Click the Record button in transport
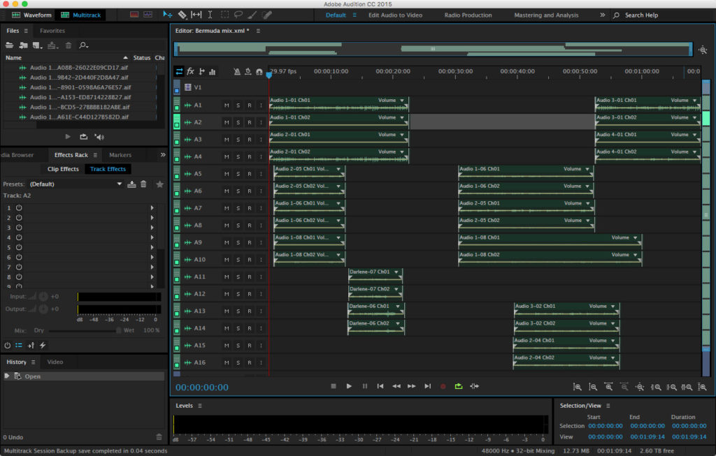716x456 pixels. [443, 386]
